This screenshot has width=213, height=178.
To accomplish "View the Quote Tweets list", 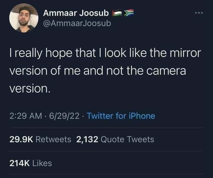I will tap(128, 139).
